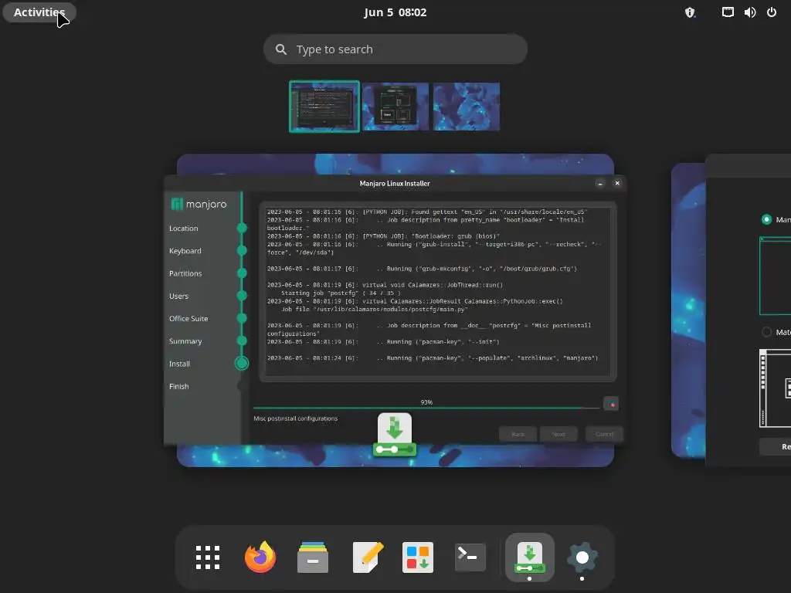Image resolution: width=791 pixels, height=593 pixels.
Task: Switch to the second workspace thumbnail
Action: (395, 107)
